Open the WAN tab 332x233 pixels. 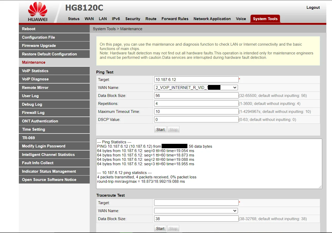point(89,19)
